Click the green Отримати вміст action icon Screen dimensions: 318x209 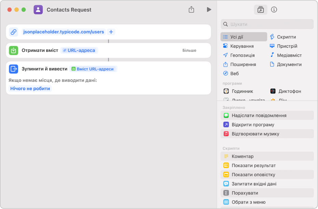coord(14,50)
